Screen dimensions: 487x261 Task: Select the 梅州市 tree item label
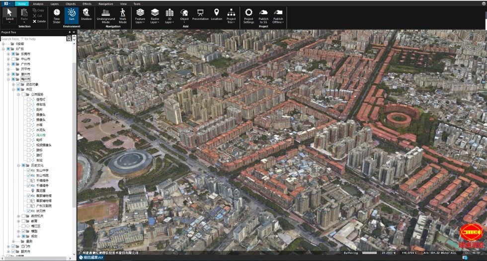[25, 79]
